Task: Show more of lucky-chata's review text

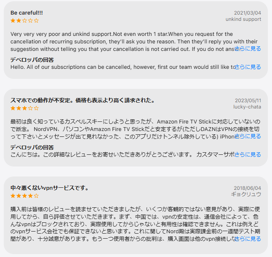Action: click(x=248, y=136)
